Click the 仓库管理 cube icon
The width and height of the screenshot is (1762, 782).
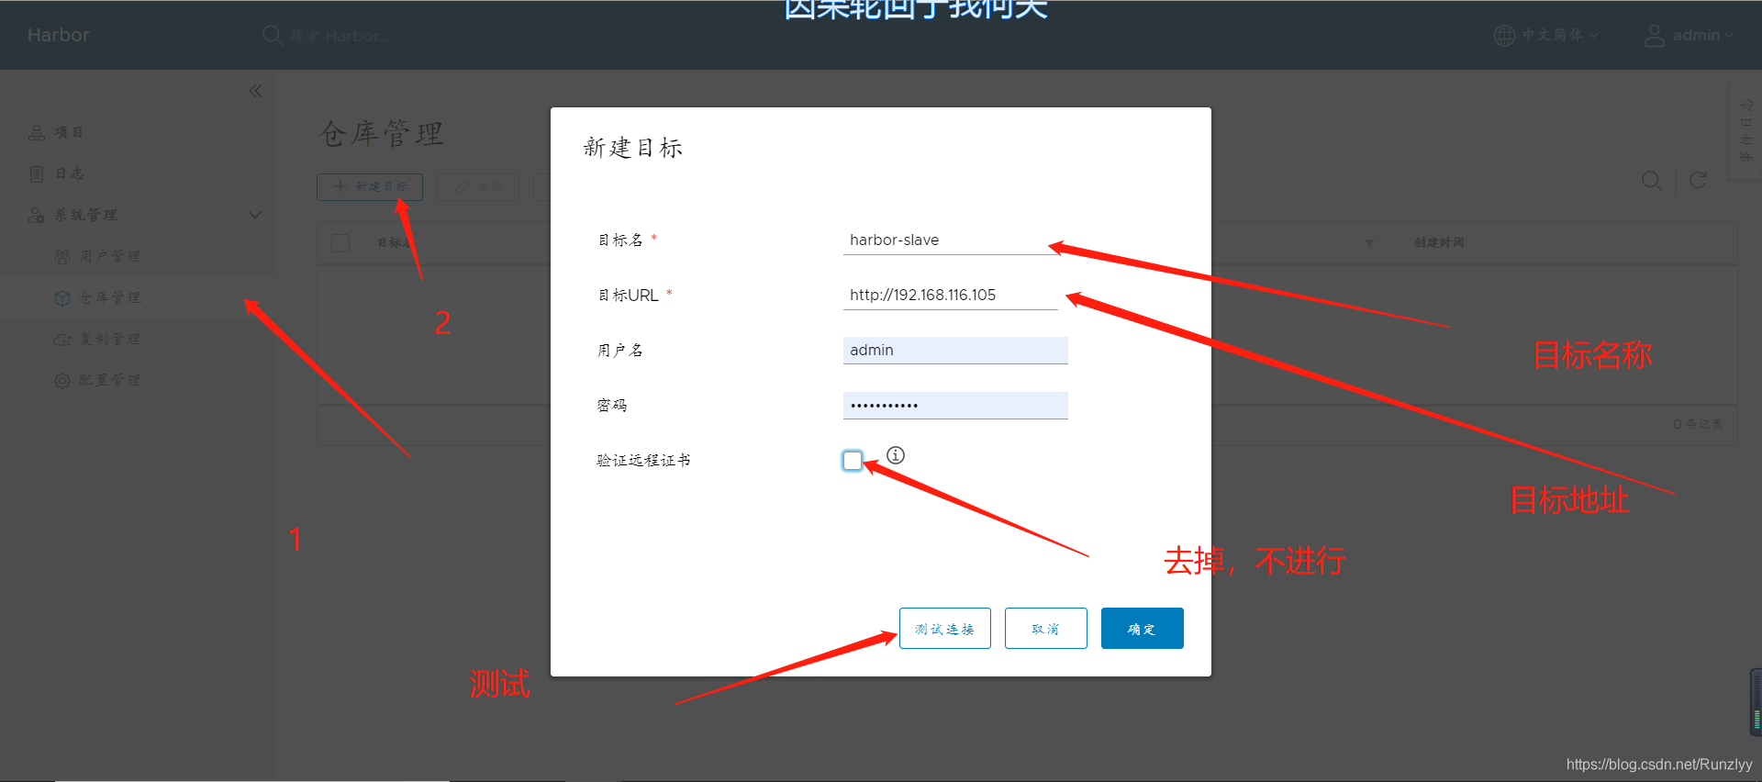(62, 297)
